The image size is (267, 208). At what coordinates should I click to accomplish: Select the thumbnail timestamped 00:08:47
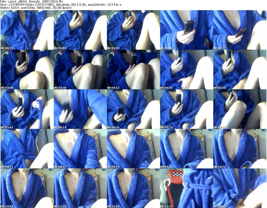pyautogui.click(x=80, y=149)
